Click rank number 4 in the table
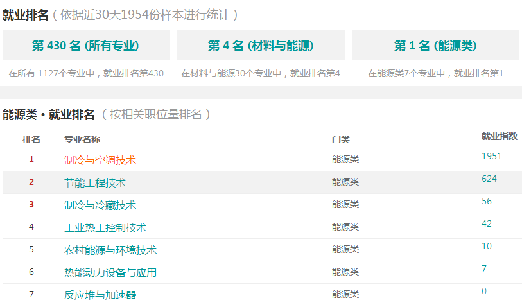The height and width of the screenshot is (307, 522). click(x=31, y=227)
